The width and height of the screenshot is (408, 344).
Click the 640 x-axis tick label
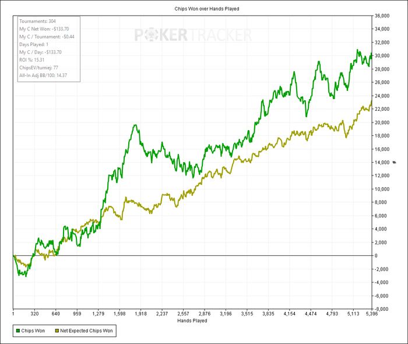(56, 314)
